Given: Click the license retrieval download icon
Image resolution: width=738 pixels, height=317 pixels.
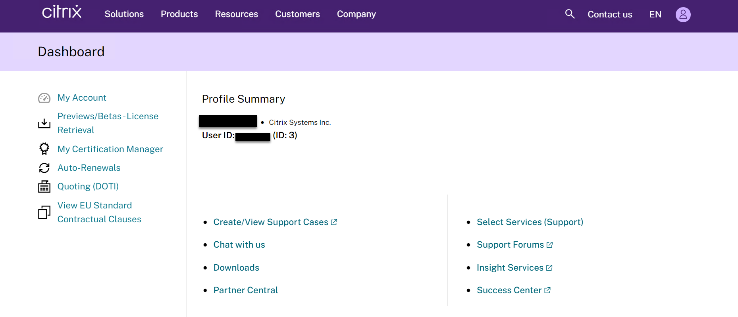Looking at the screenshot, I should [x=44, y=123].
